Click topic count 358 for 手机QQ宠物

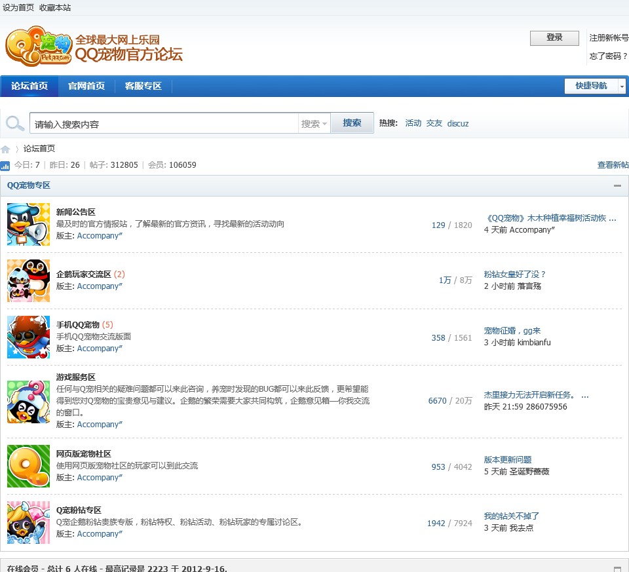438,338
